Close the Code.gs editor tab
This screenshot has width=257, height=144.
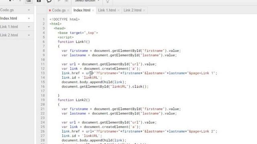pos(68,10)
